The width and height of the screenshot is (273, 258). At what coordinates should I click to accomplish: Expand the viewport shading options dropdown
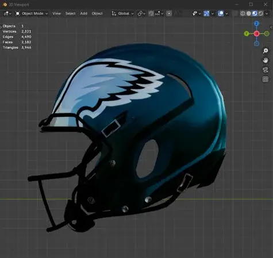(267, 14)
